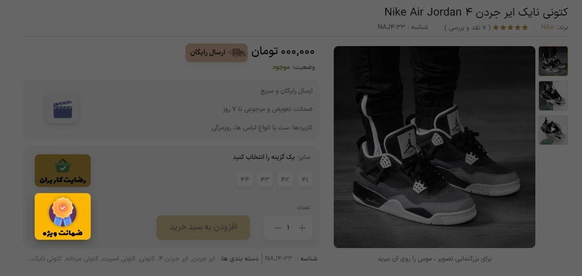Viewport: 582px width, 276px height.
Task: Open the ۷ نقد و بررسی reviews link
Action: [467, 27]
